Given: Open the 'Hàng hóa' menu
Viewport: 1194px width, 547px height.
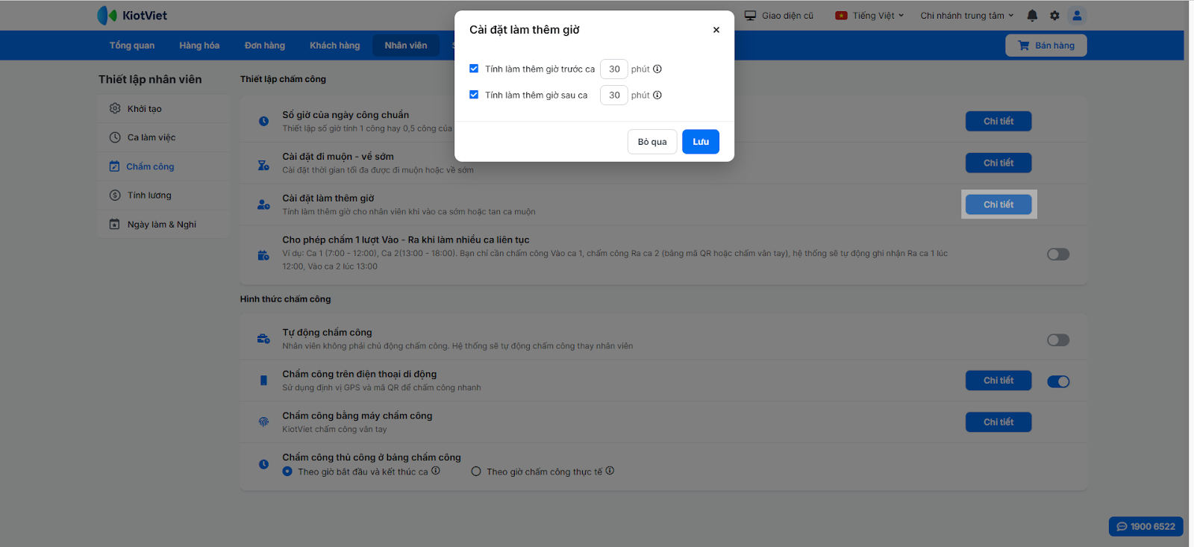Looking at the screenshot, I should 199,46.
